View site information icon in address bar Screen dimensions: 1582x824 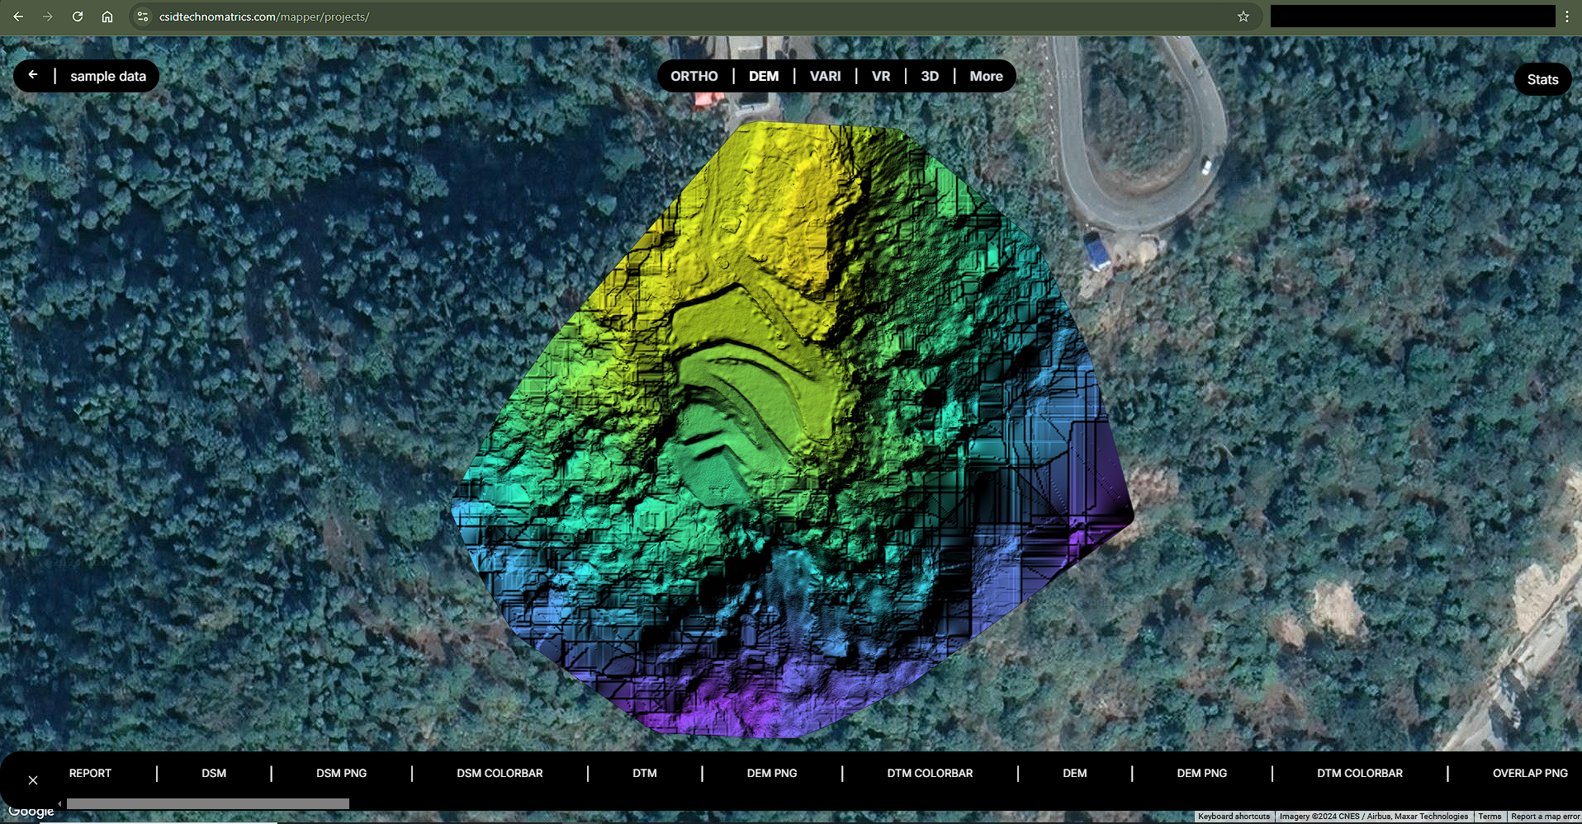coord(143,16)
